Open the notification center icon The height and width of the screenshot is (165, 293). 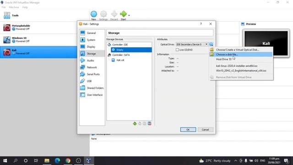[286, 161]
